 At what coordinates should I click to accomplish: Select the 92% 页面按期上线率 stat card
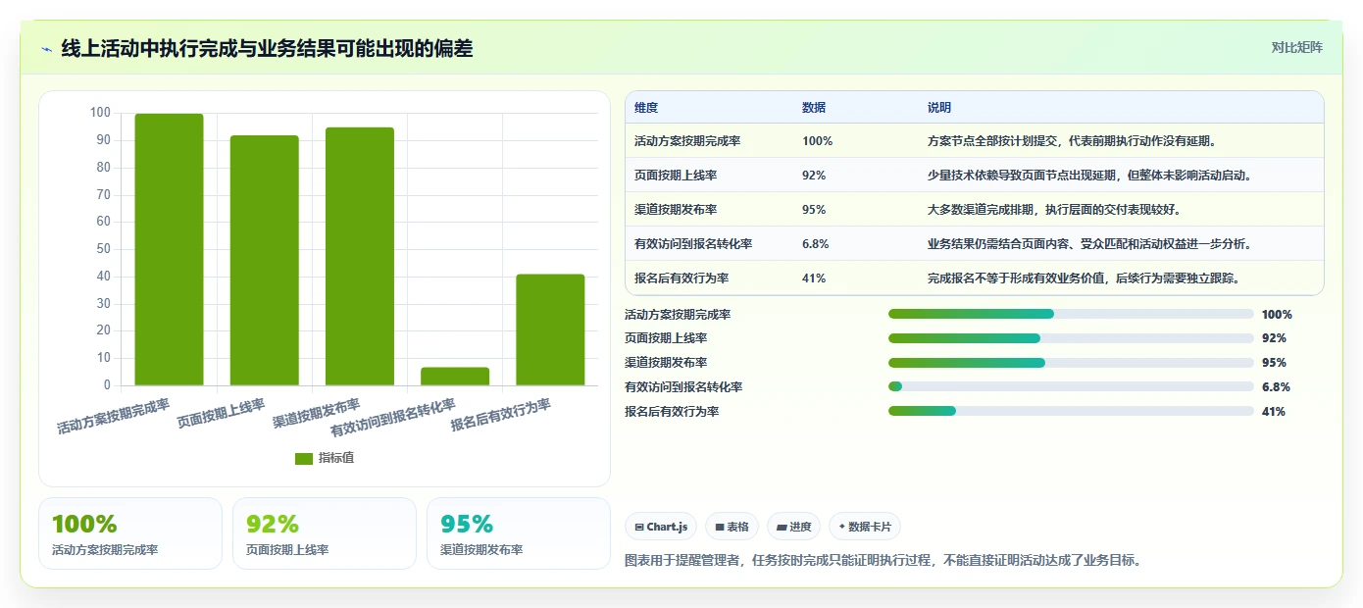click(325, 533)
